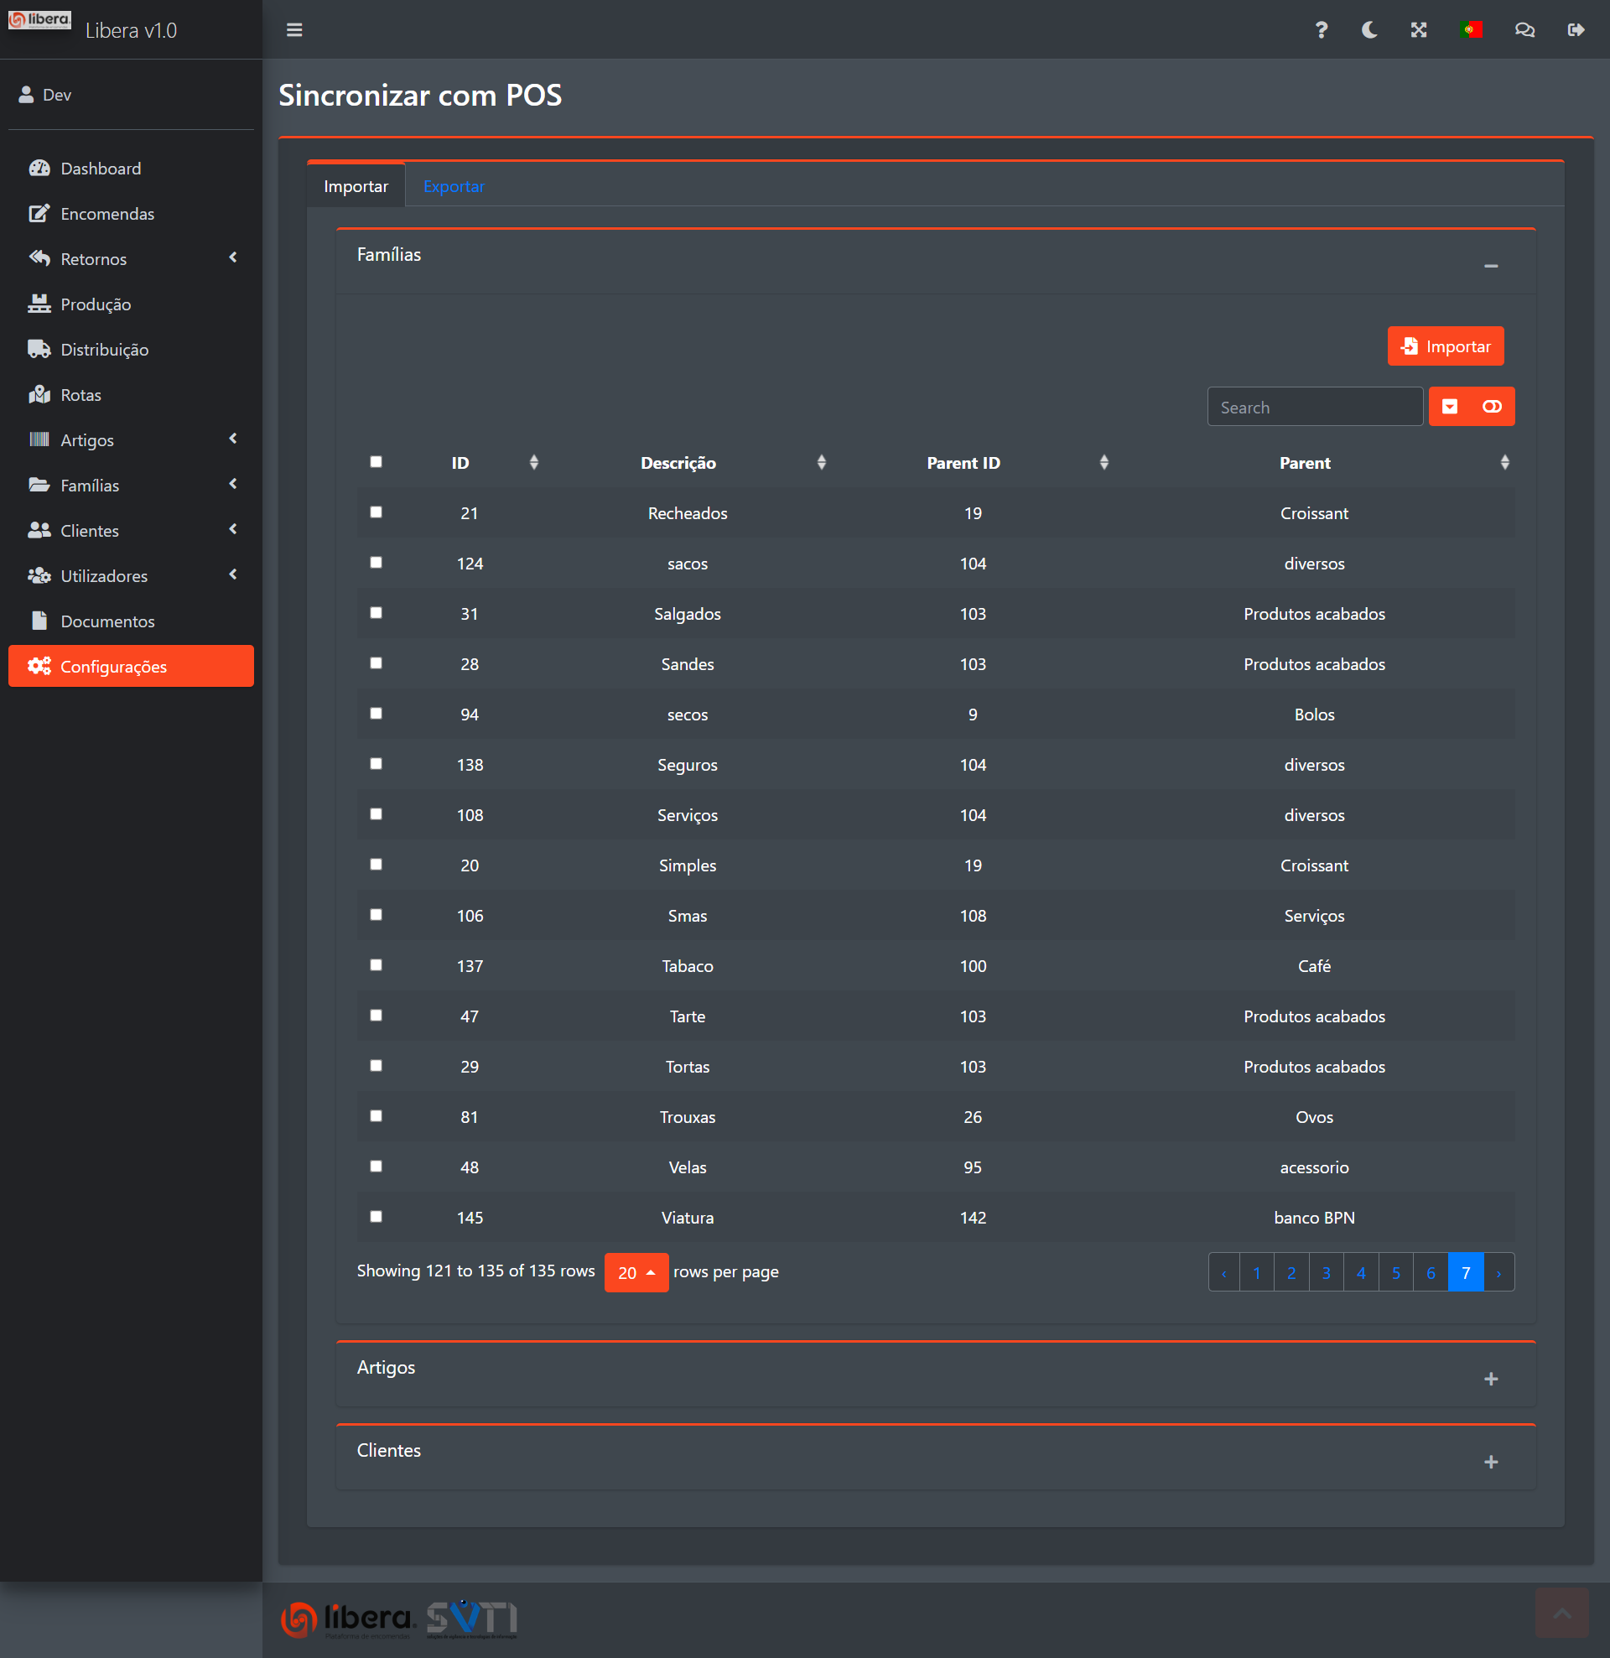
Task: Click the Portuguese flag language icon
Action: coord(1471,30)
